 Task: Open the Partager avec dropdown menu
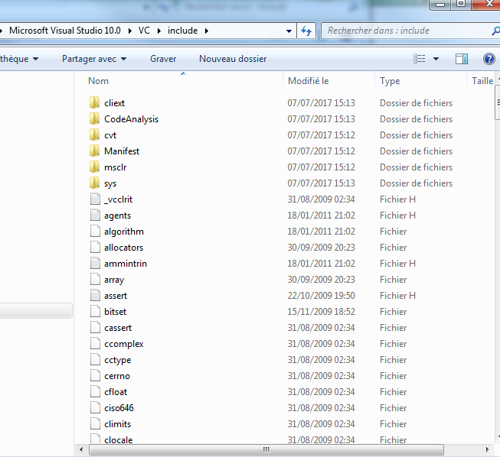[x=94, y=59]
